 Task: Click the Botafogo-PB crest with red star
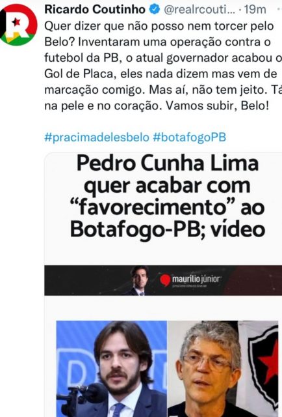pos(263,362)
